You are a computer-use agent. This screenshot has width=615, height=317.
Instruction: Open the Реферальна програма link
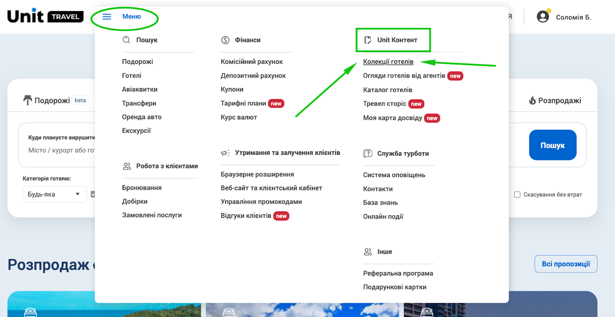coord(398,273)
